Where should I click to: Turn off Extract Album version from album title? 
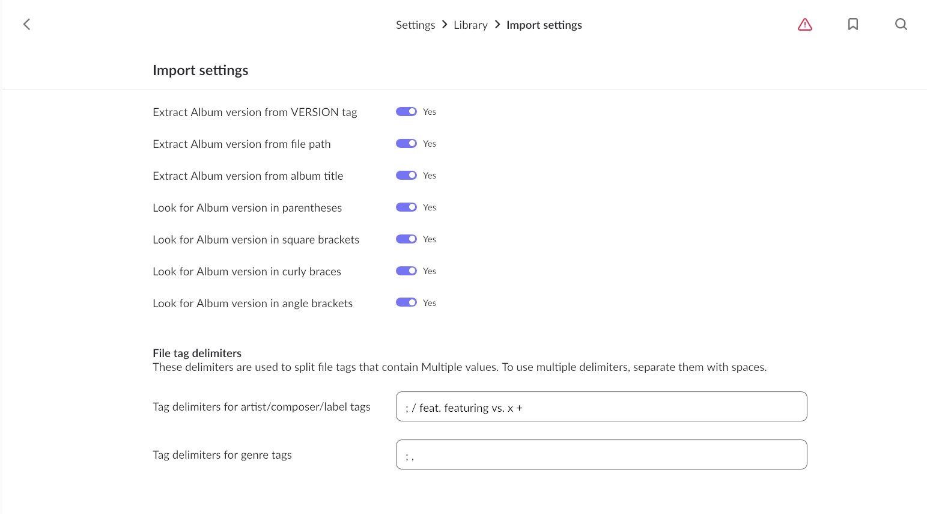pos(406,176)
